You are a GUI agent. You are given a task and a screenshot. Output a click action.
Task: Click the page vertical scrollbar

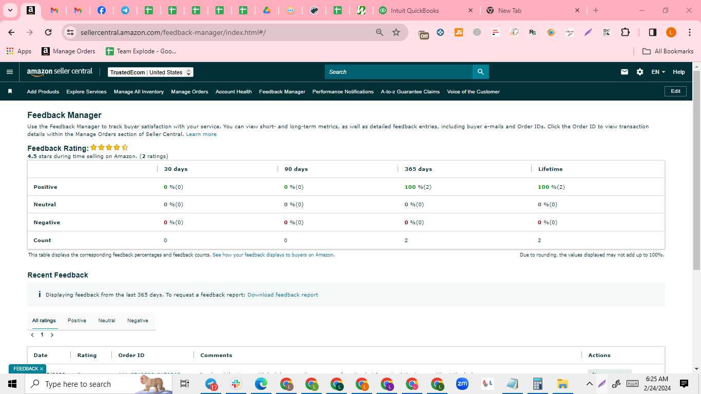tap(696, 169)
